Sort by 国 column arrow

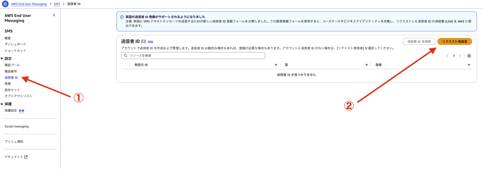(x=366, y=65)
